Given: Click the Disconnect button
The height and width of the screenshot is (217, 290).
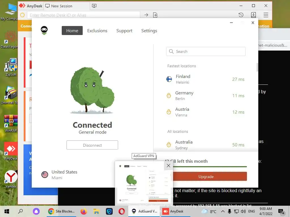Looking at the screenshot, I should (92, 145).
